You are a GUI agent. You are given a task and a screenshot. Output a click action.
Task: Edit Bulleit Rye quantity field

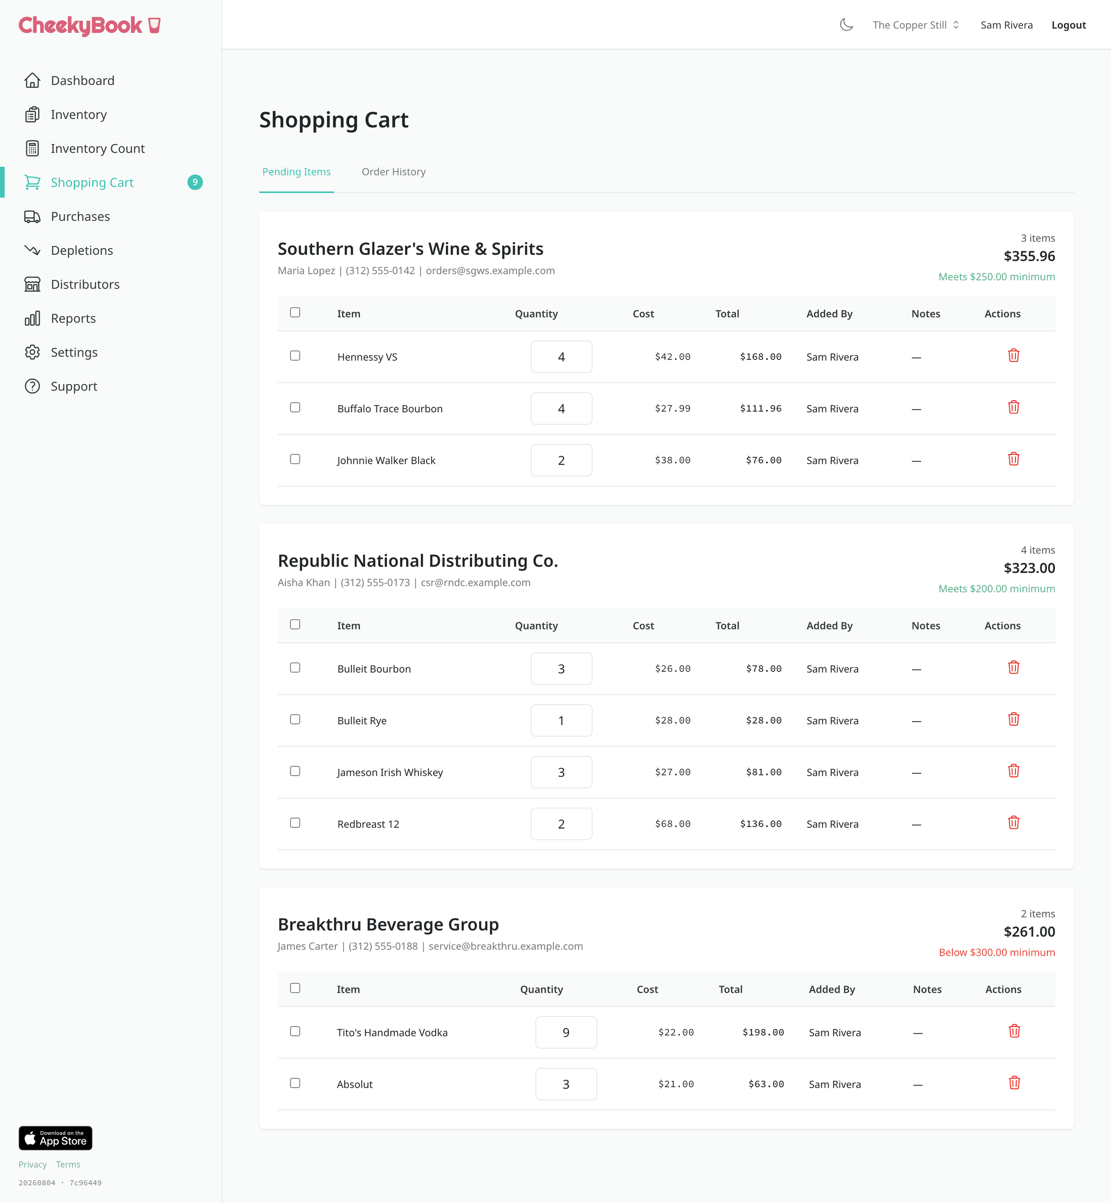pos(562,721)
